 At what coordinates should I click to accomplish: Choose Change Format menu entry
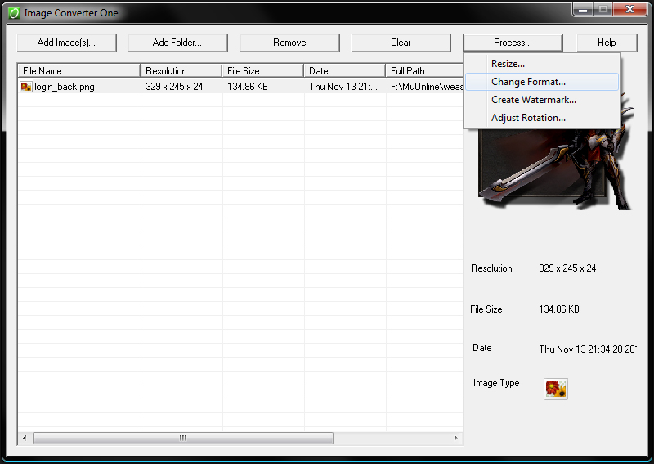(x=528, y=82)
